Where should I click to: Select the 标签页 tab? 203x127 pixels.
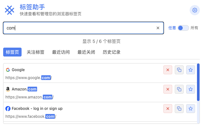click(x=12, y=52)
